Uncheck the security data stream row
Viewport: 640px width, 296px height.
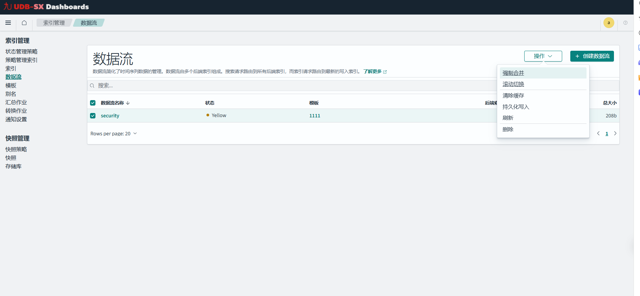click(x=93, y=116)
